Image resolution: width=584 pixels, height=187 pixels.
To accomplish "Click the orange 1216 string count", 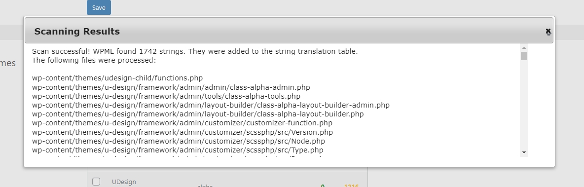I will coord(351,186).
